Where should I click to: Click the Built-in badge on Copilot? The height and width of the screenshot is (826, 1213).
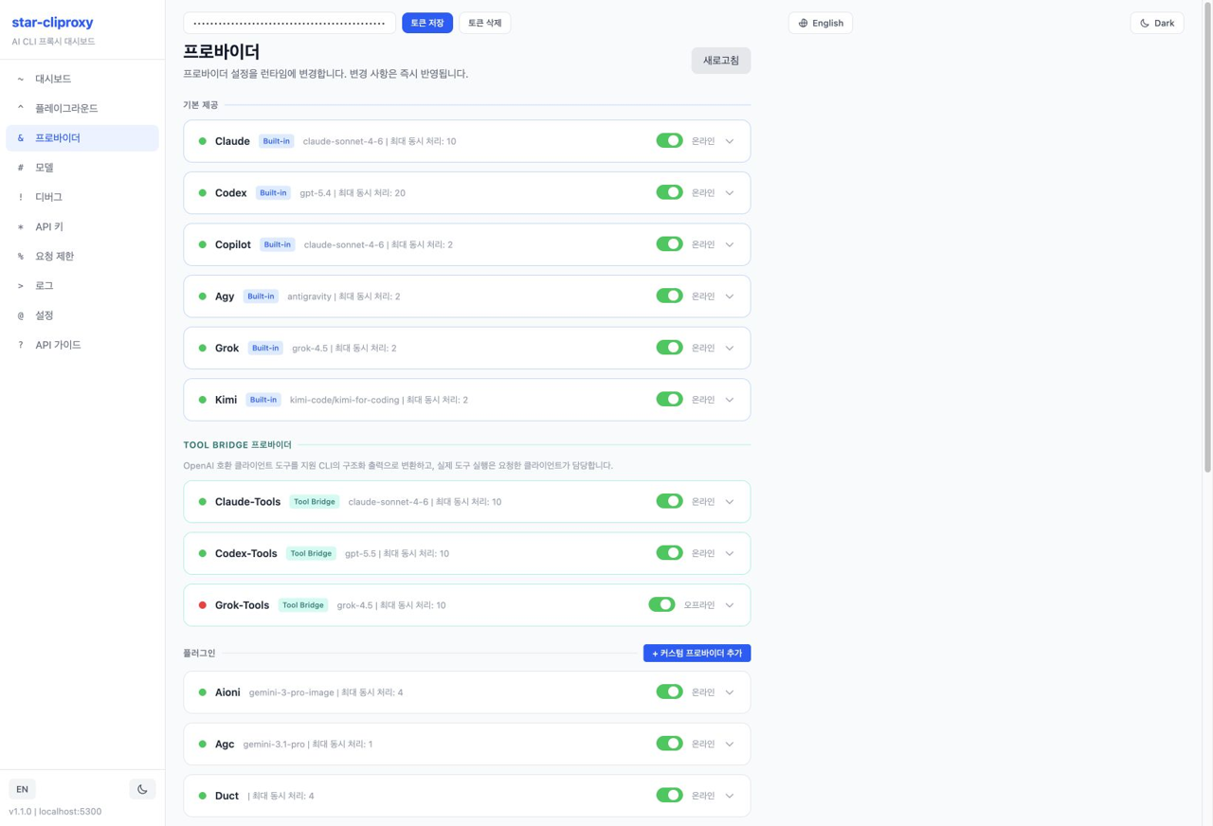click(278, 244)
